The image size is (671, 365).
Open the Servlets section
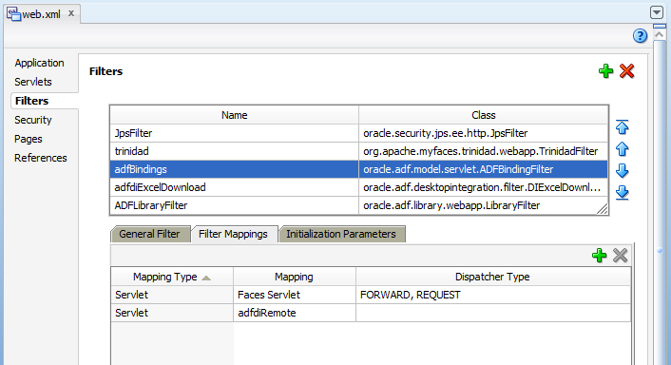pyautogui.click(x=33, y=82)
